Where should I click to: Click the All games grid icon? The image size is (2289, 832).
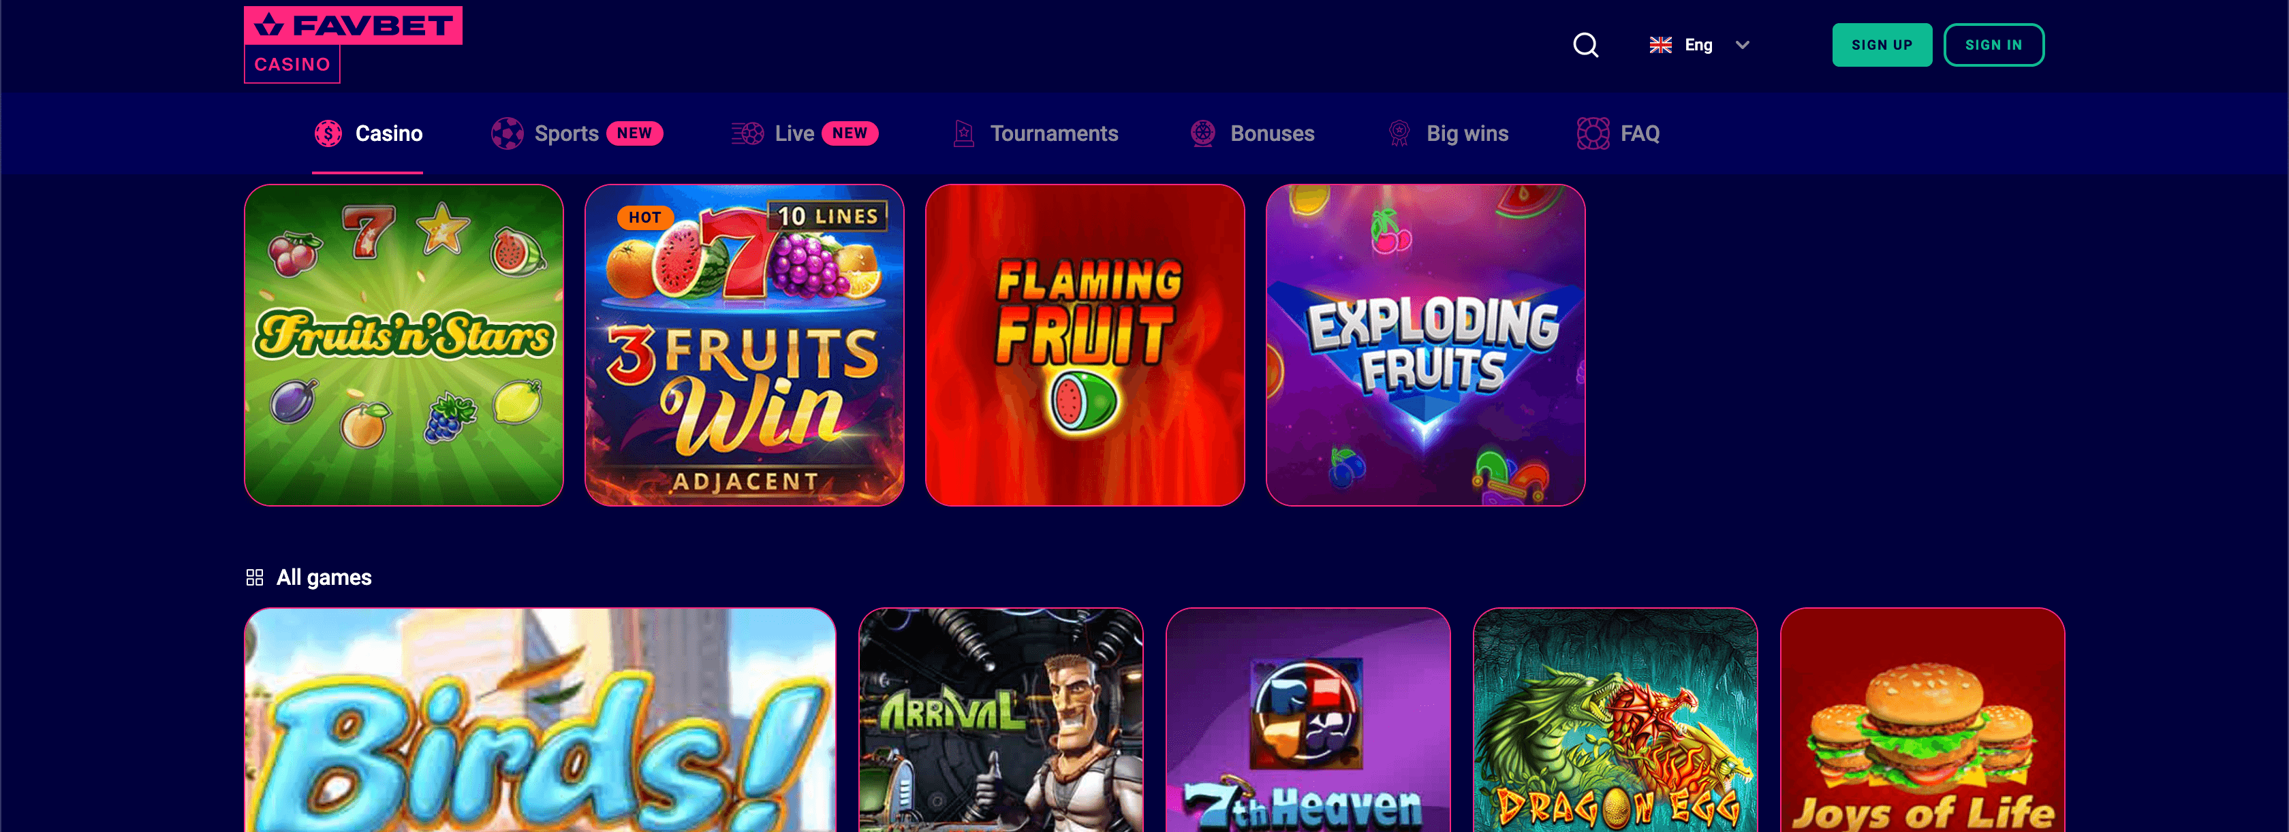coord(254,577)
